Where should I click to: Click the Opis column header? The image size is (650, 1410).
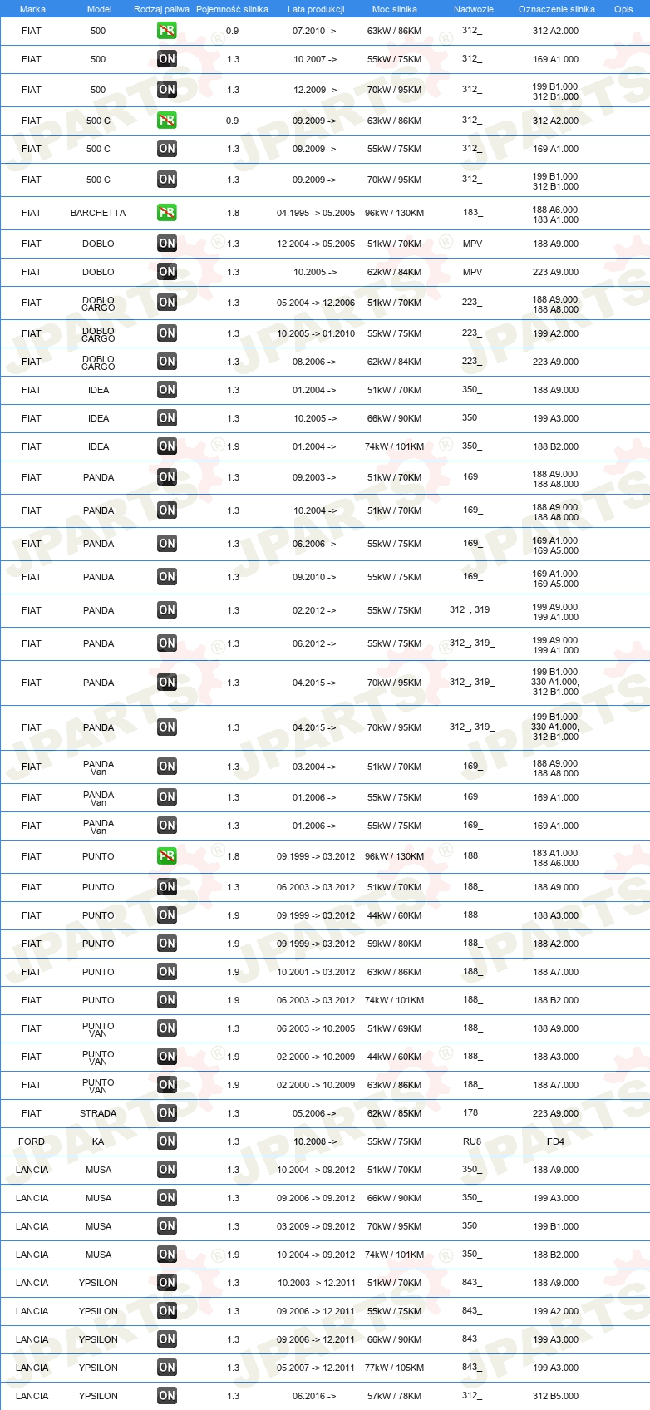coord(623,9)
